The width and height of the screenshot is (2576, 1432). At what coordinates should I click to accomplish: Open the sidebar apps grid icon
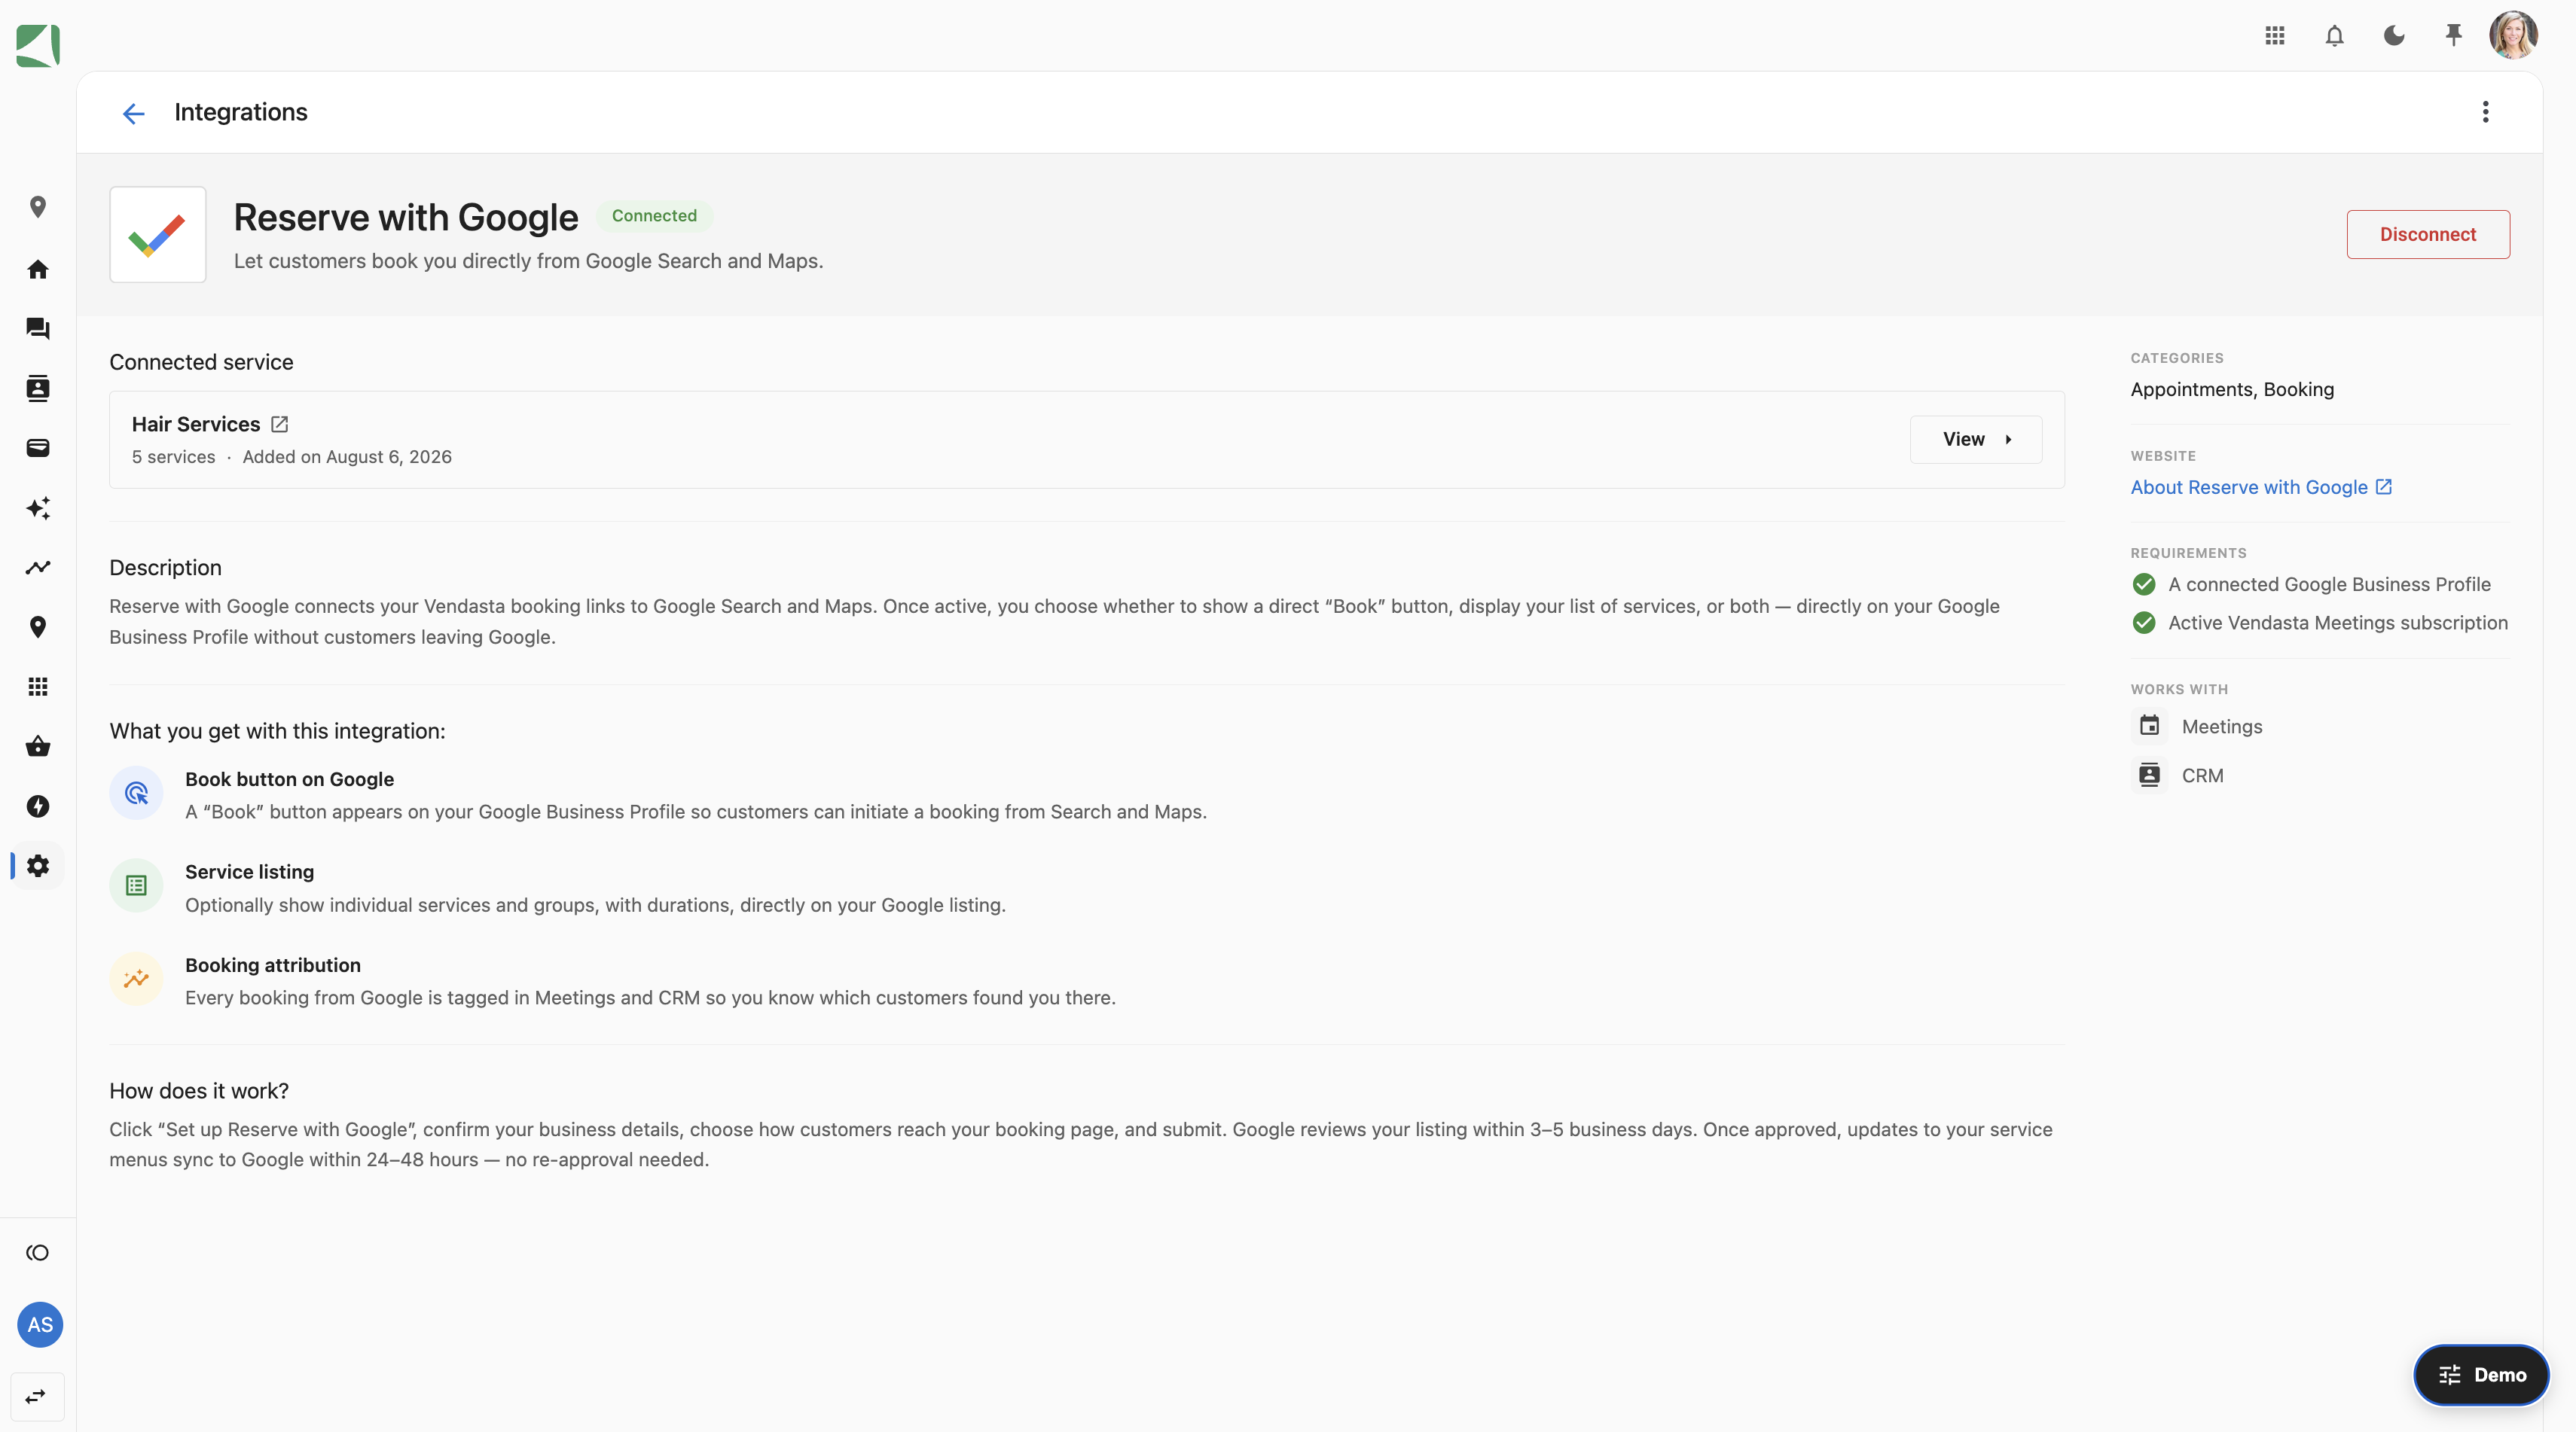pyautogui.click(x=38, y=687)
